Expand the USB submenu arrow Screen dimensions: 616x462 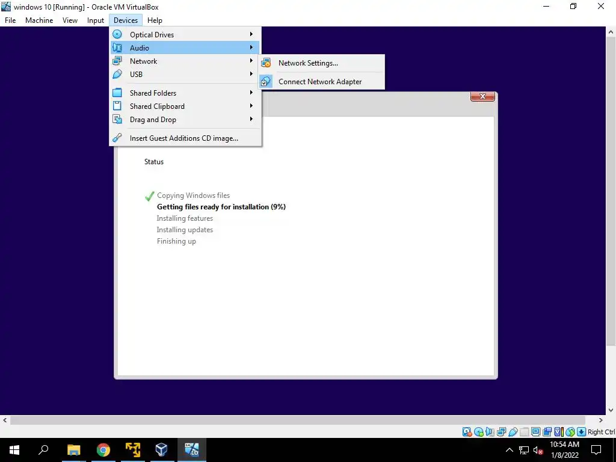tap(251, 74)
